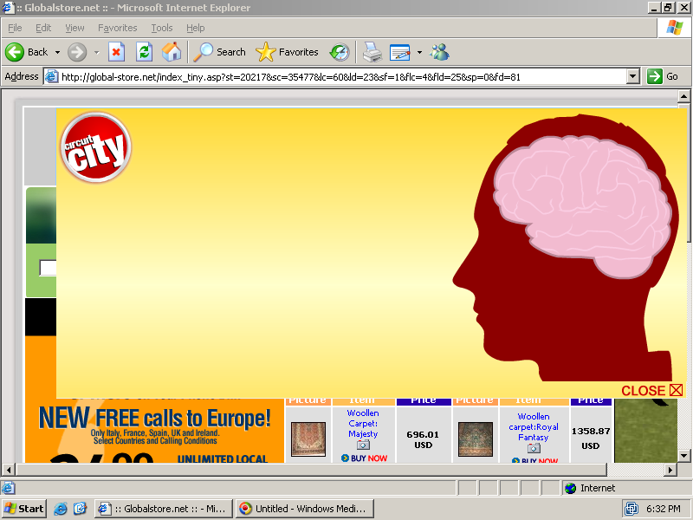Open the Search pane from the toolbar
693x520 pixels.
220,52
